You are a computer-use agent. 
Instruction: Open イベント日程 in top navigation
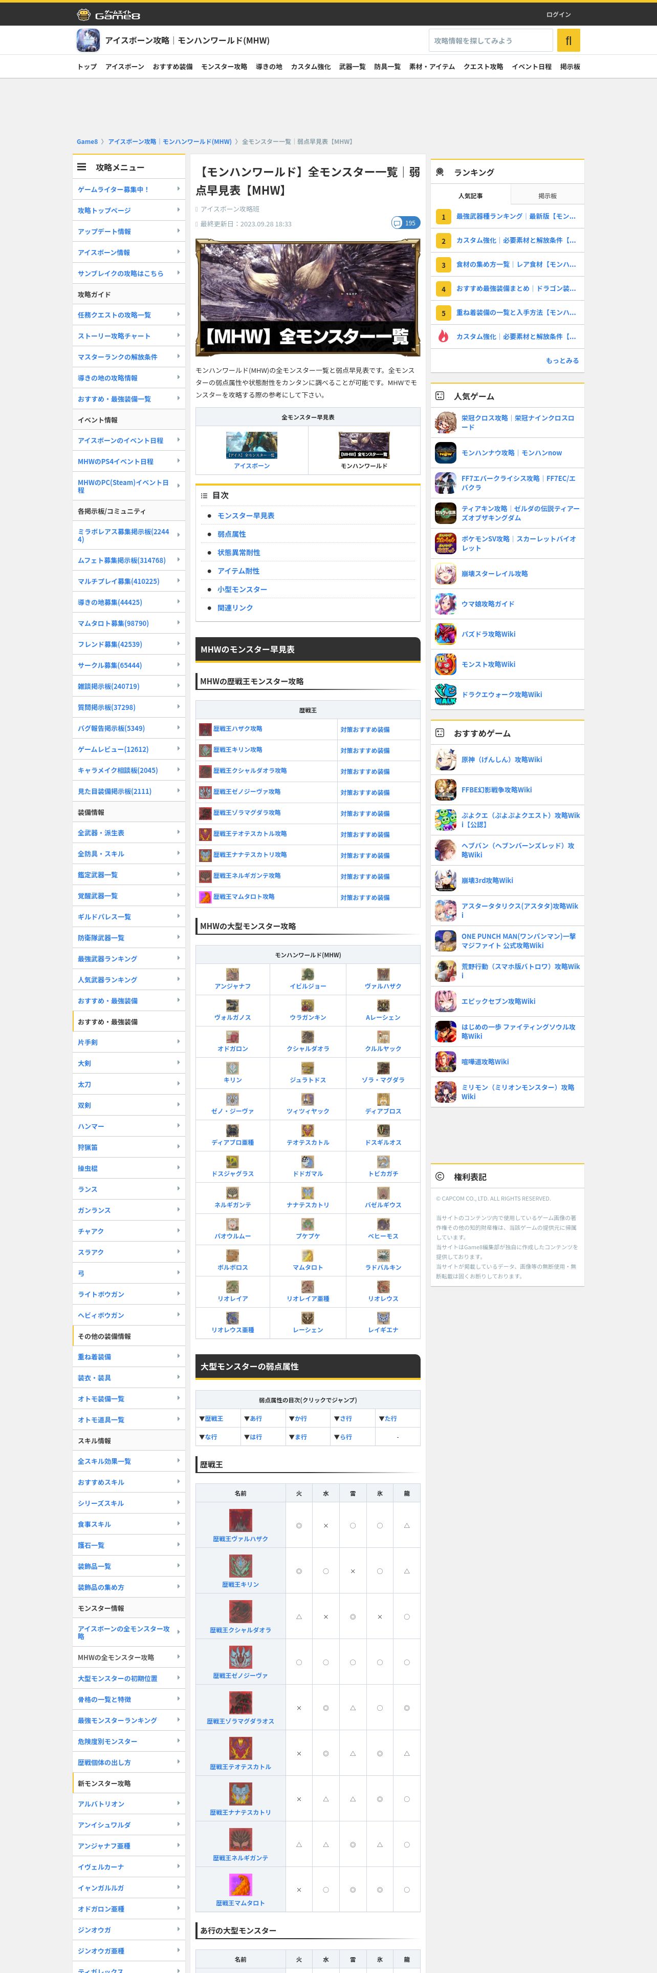(532, 67)
